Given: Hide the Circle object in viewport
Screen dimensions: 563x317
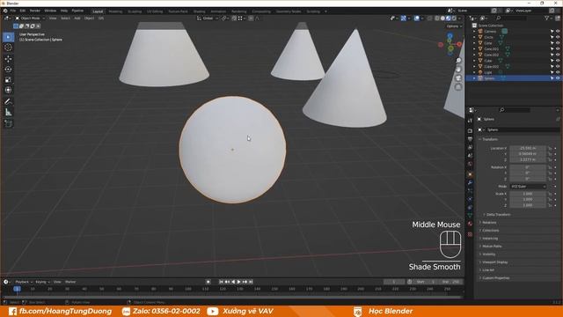Looking at the screenshot, I should point(558,37).
